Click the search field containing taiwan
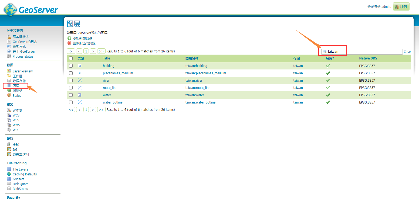The height and width of the screenshot is (200, 419). (362, 51)
